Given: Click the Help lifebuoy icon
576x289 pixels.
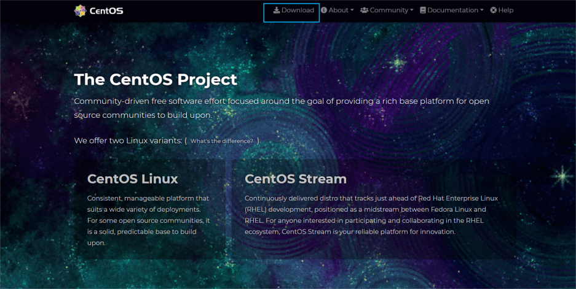Looking at the screenshot, I should [494, 10].
